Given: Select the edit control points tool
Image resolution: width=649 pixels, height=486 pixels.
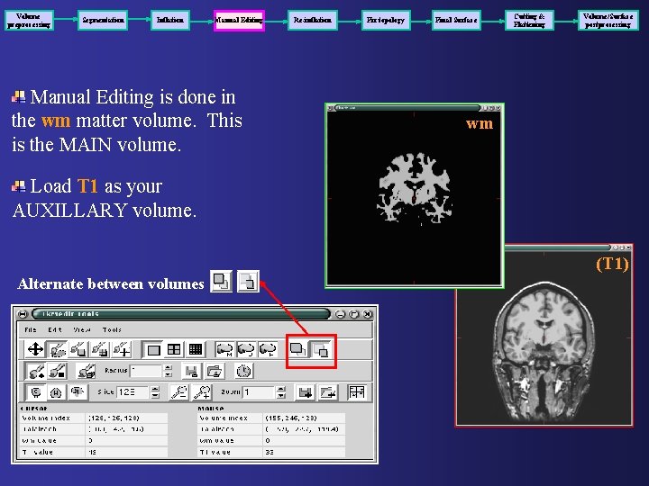Looking at the screenshot, I should 100,349.
